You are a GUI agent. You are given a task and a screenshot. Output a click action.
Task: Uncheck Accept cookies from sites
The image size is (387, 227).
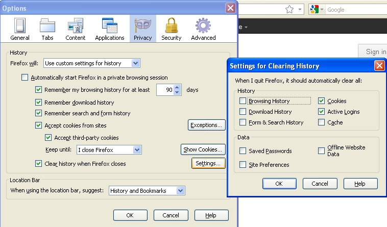coord(38,125)
